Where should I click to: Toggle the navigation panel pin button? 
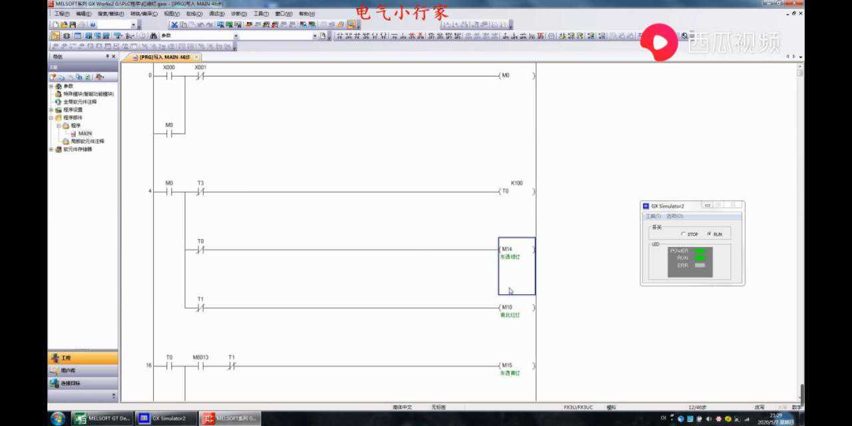[x=107, y=57]
